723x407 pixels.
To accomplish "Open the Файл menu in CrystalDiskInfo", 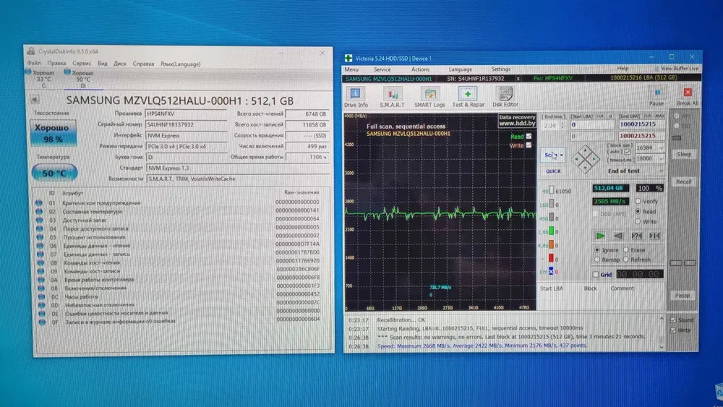I will (34, 63).
